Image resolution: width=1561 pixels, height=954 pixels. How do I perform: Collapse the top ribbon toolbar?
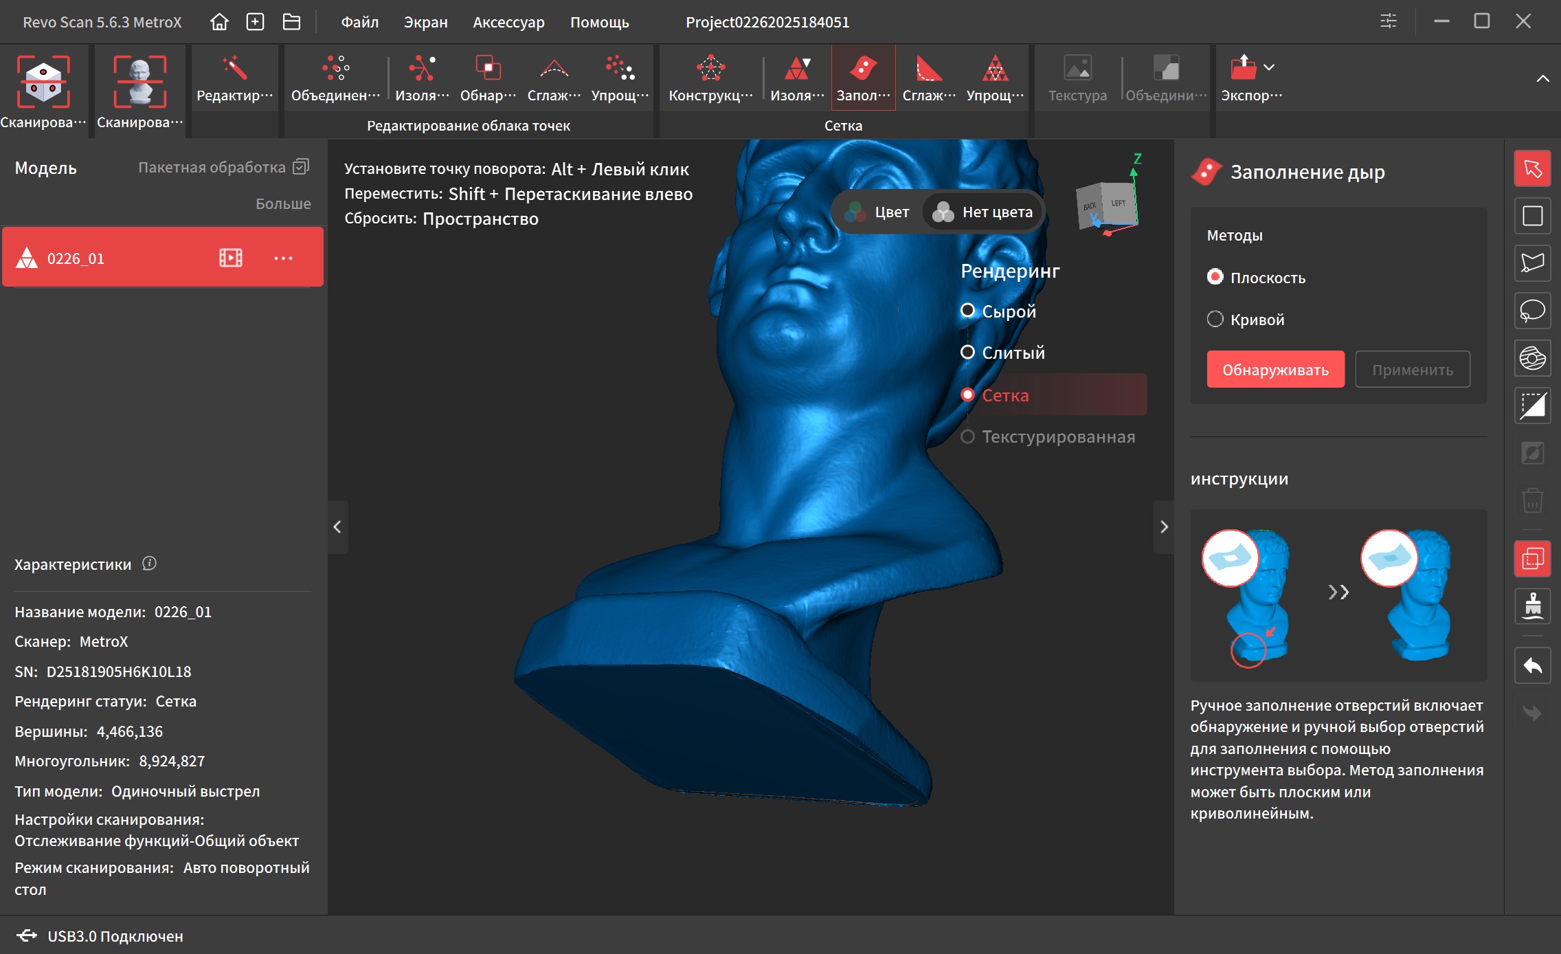tap(1542, 78)
